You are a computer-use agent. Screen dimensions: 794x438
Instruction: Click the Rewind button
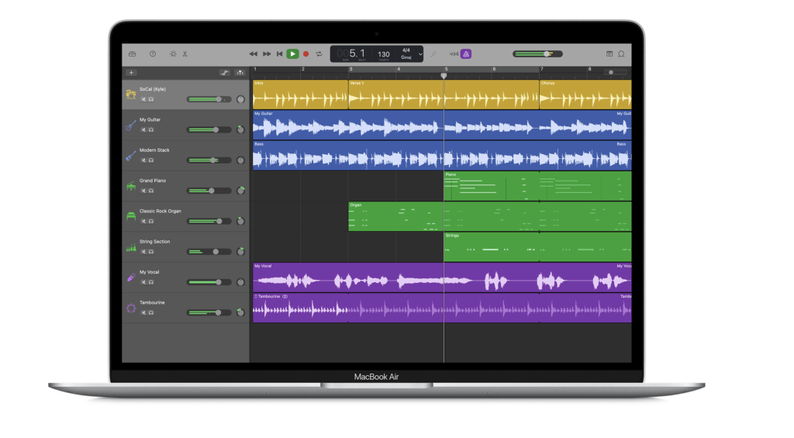point(254,53)
